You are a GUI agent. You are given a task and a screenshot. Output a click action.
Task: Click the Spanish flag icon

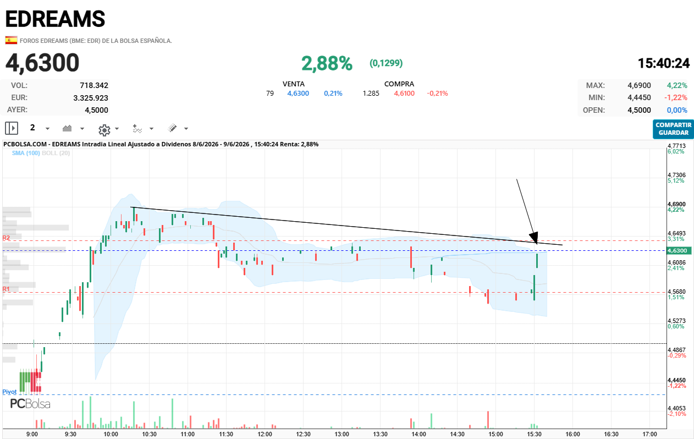coord(10,40)
